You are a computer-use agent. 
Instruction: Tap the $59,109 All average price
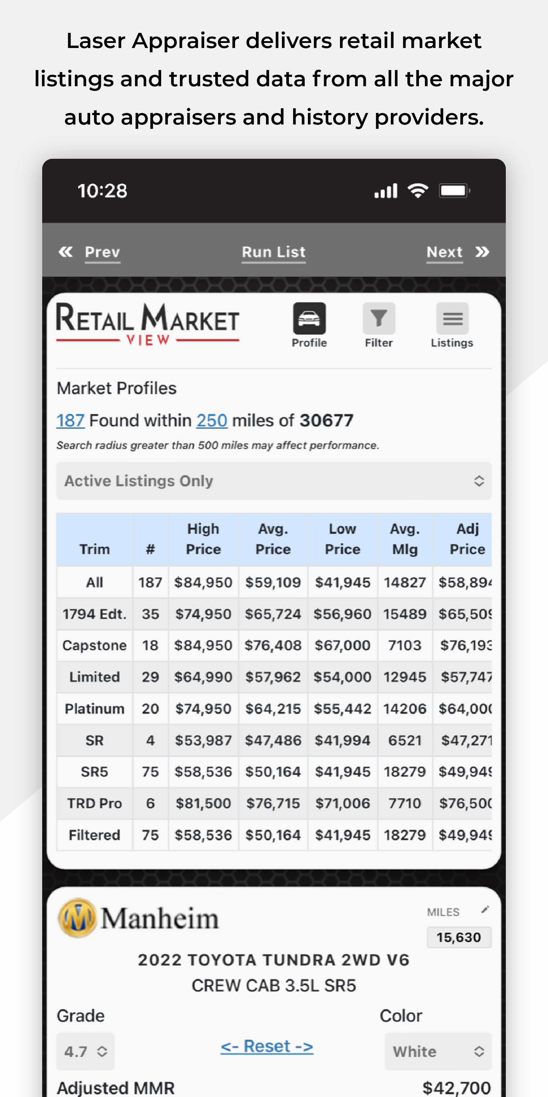(x=273, y=582)
